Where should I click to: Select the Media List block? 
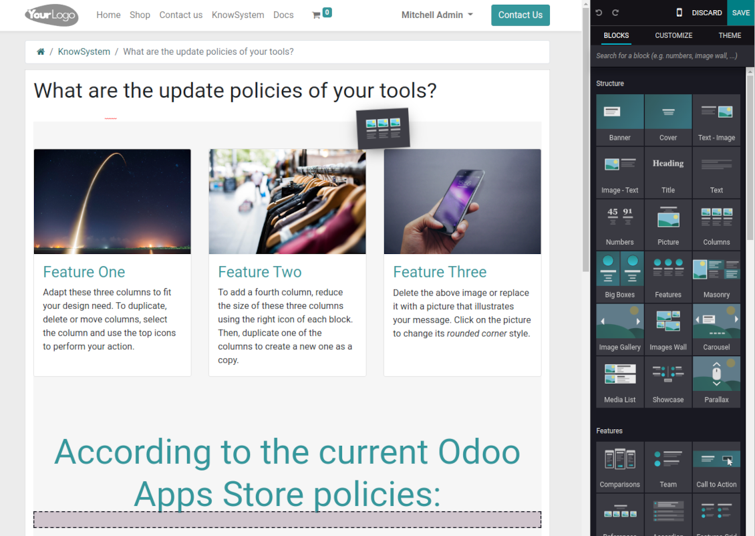pos(619,382)
